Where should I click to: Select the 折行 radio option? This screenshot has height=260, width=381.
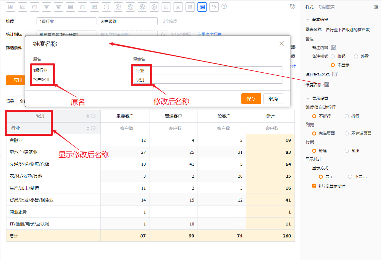(x=347, y=116)
